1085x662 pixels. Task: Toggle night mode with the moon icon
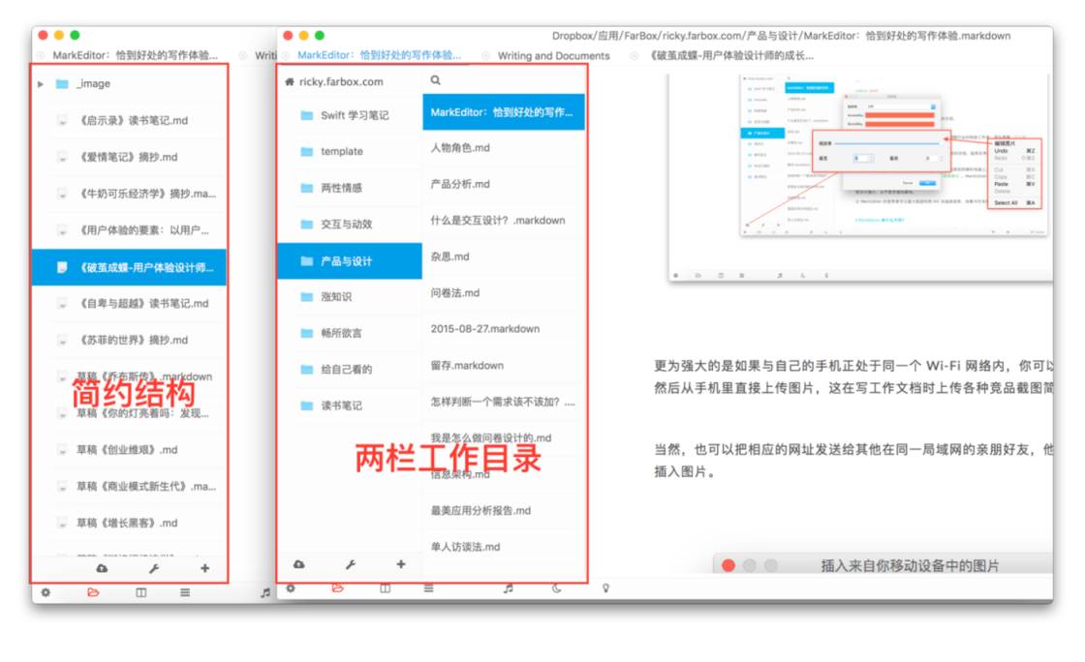click(x=556, y=588)
